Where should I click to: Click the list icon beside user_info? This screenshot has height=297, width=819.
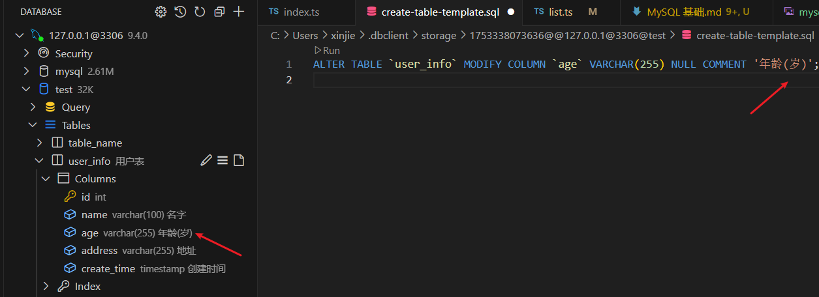(223, 160)
